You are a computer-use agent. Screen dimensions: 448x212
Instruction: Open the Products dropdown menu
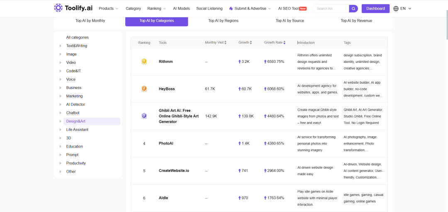point(108,9)
